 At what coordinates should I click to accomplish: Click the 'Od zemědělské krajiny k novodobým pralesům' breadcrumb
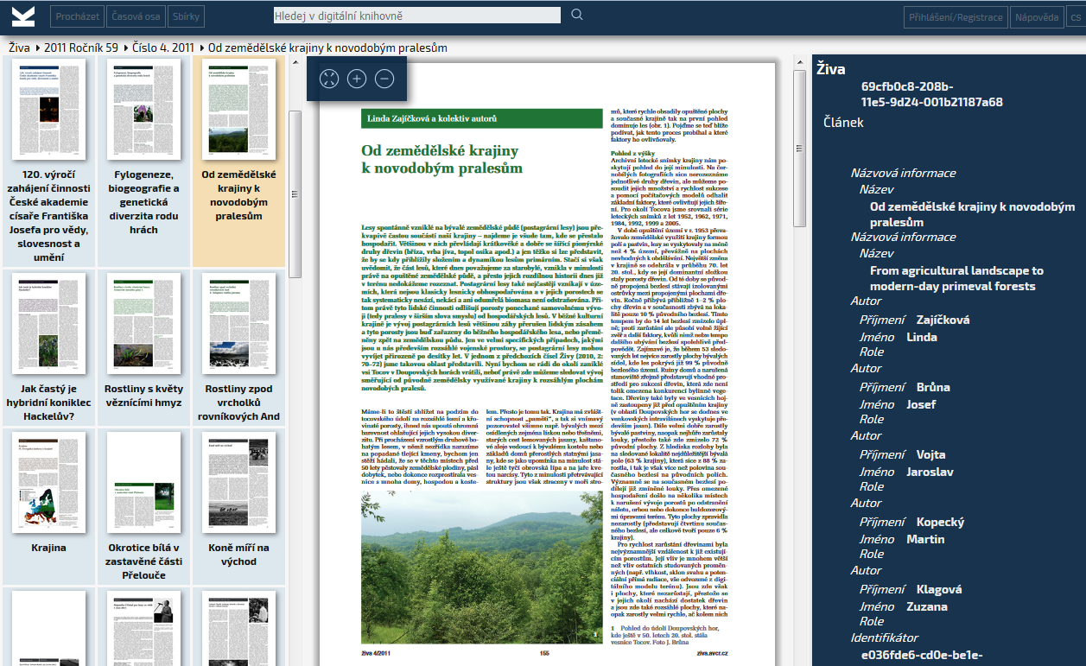(327, 48)
